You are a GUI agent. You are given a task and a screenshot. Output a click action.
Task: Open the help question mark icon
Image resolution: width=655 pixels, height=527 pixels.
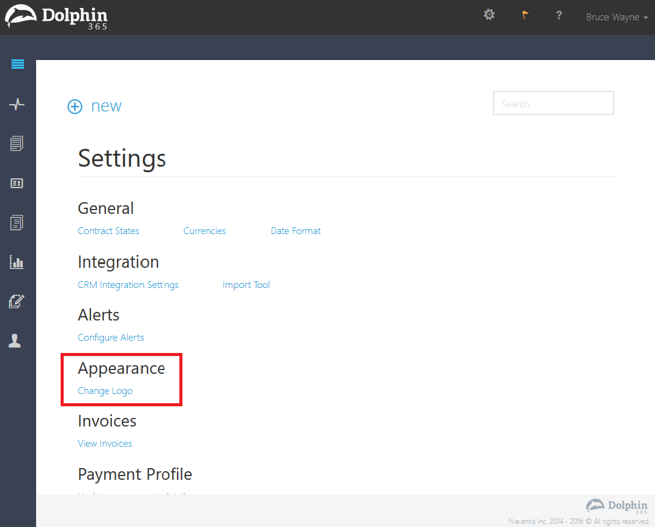click(559, 15)
